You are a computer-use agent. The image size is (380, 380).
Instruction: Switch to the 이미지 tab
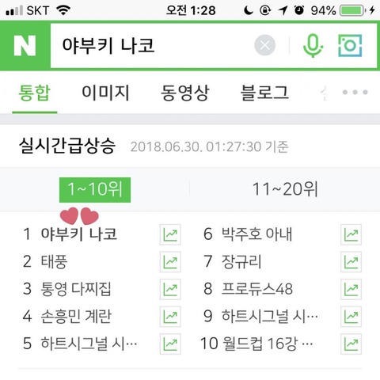(105, 93)
